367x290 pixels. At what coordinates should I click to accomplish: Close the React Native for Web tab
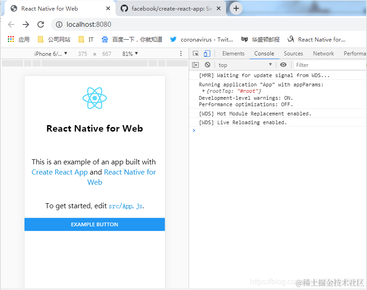click(108, 8)
